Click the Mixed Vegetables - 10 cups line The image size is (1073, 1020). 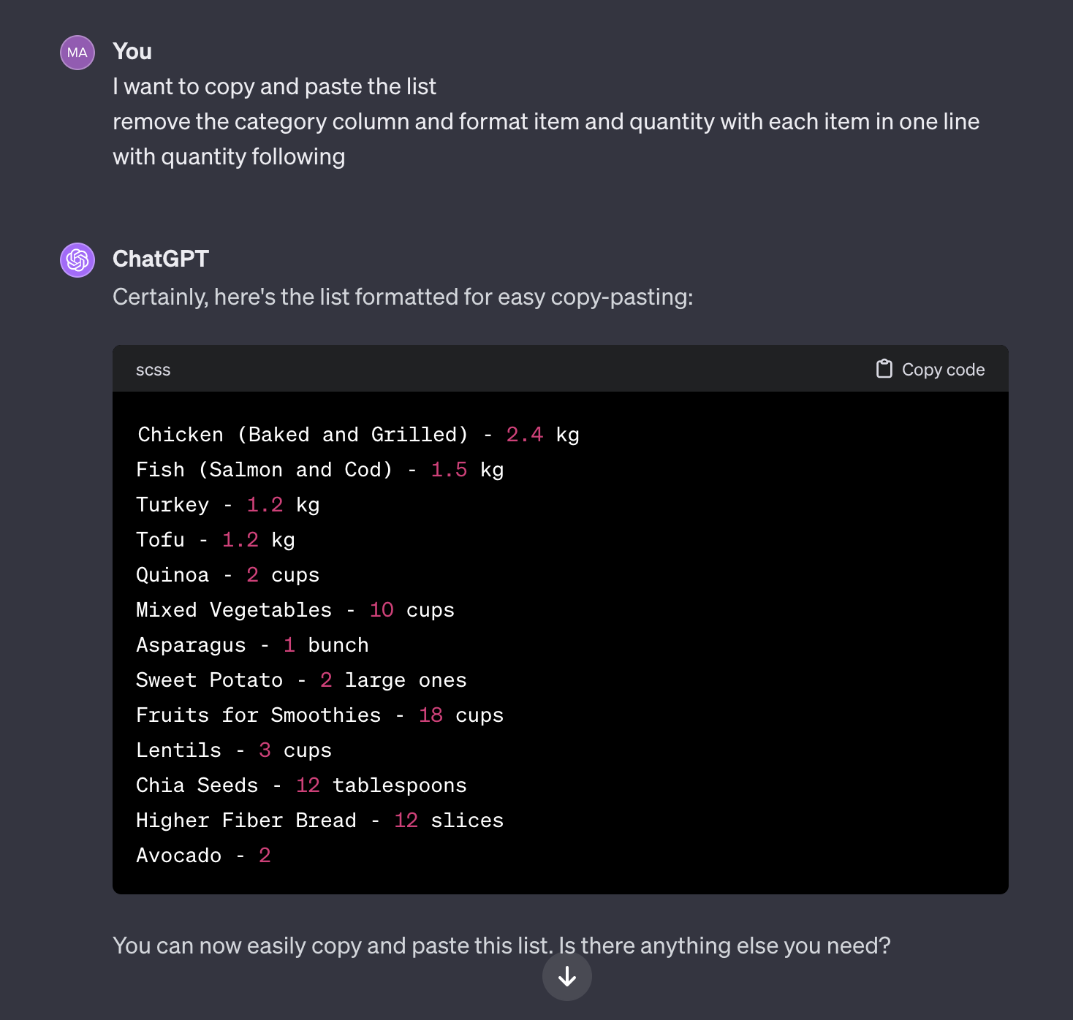coord(295,610)
